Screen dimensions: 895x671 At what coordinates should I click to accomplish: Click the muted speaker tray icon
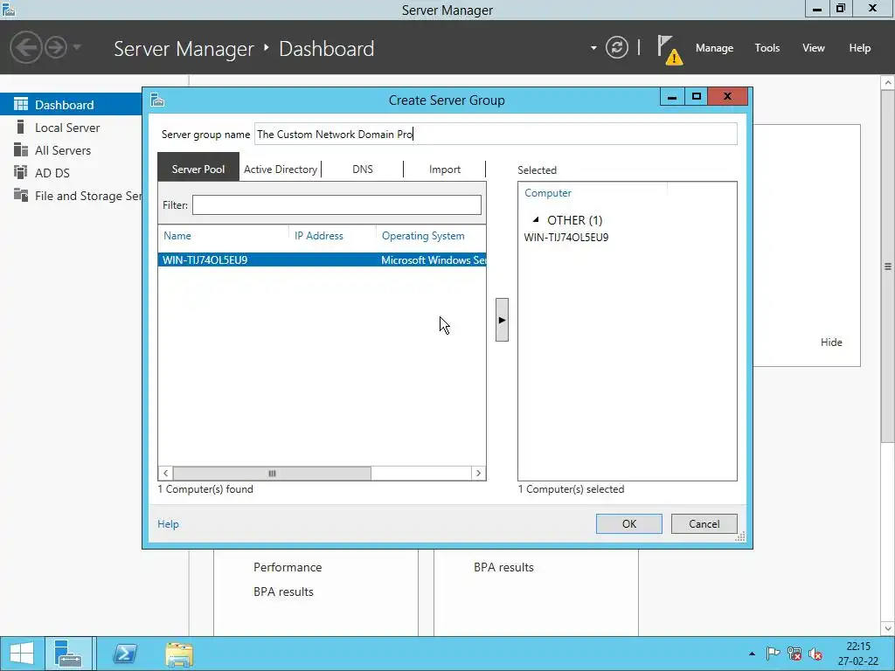click(x=815, y=654)
